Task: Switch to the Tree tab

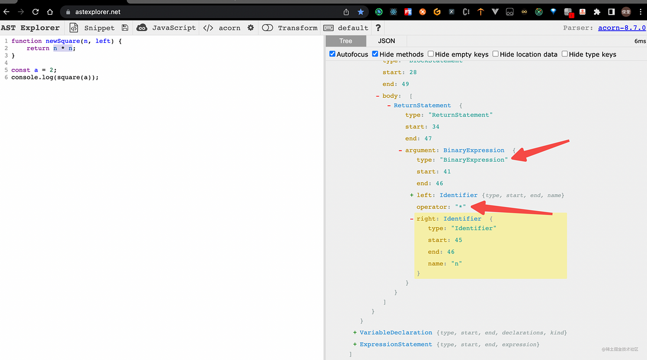Action: (346, 41)
